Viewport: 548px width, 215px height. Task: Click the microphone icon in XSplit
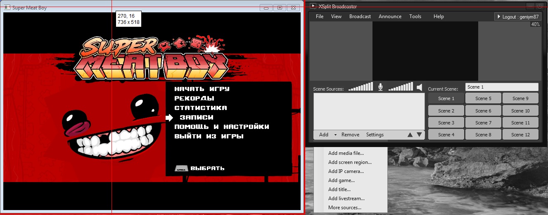(x=381, y=87)
